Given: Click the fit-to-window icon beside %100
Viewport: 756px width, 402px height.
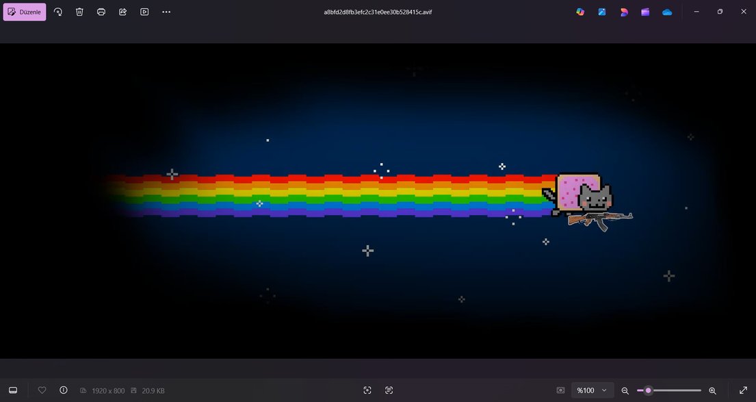Looking at the screenshot, I should pos(560,390).
